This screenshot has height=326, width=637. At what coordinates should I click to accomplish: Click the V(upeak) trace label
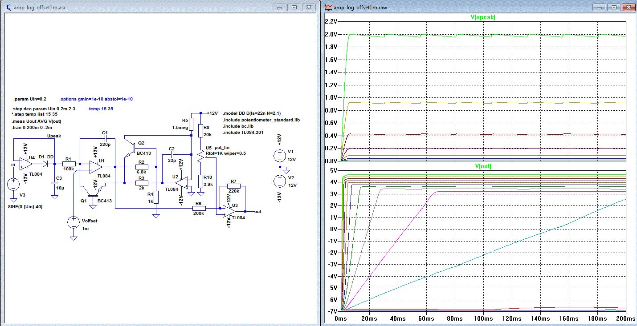[x=483, y=17]
